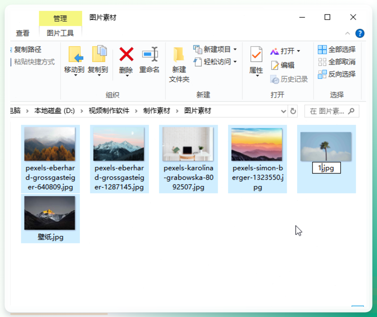The width and height of the screenshot is (377, 317).
Task: Open the address bar history dropdown
Action: [x=283, y=111]
